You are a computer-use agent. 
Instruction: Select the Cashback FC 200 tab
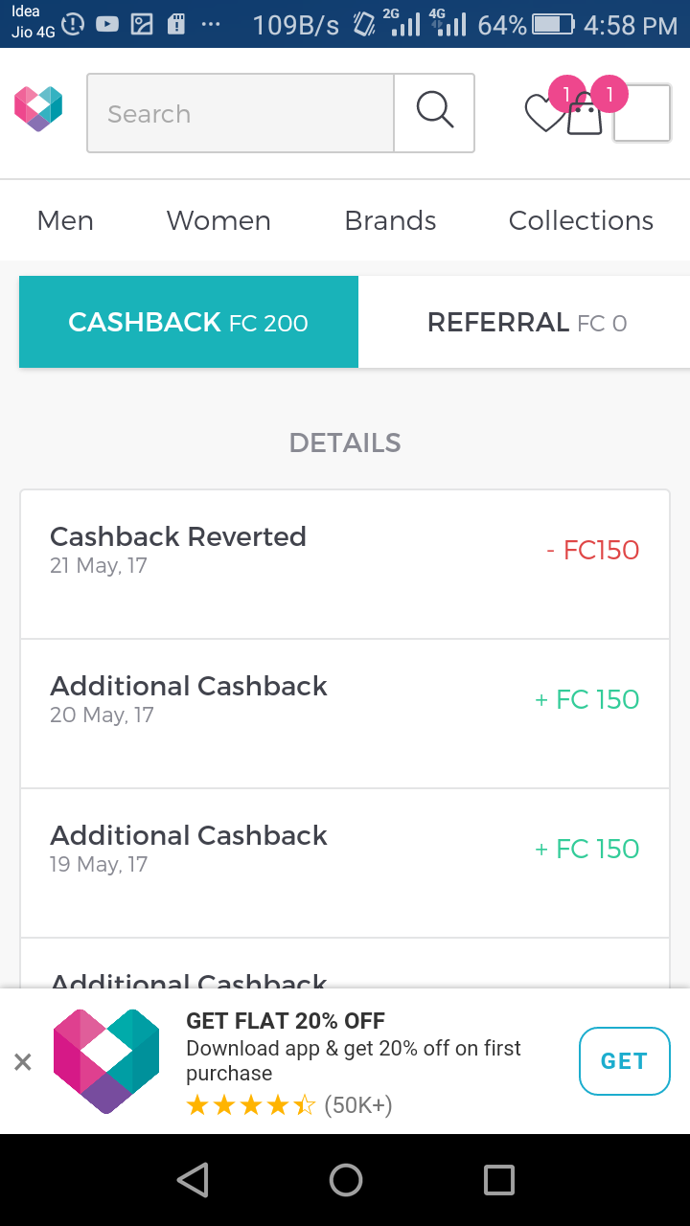tap(189, 322)
